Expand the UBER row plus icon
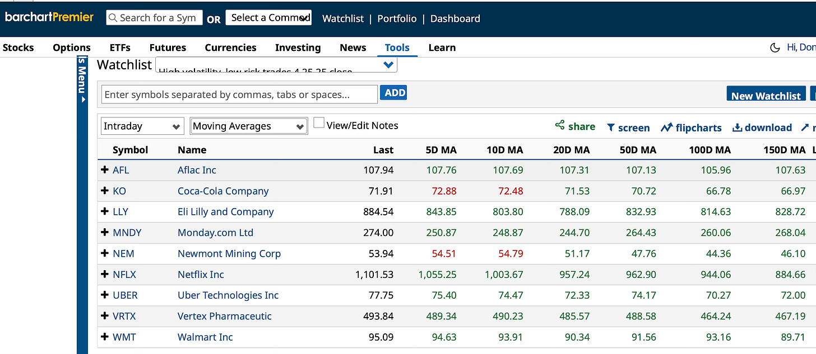 point(104,295)
